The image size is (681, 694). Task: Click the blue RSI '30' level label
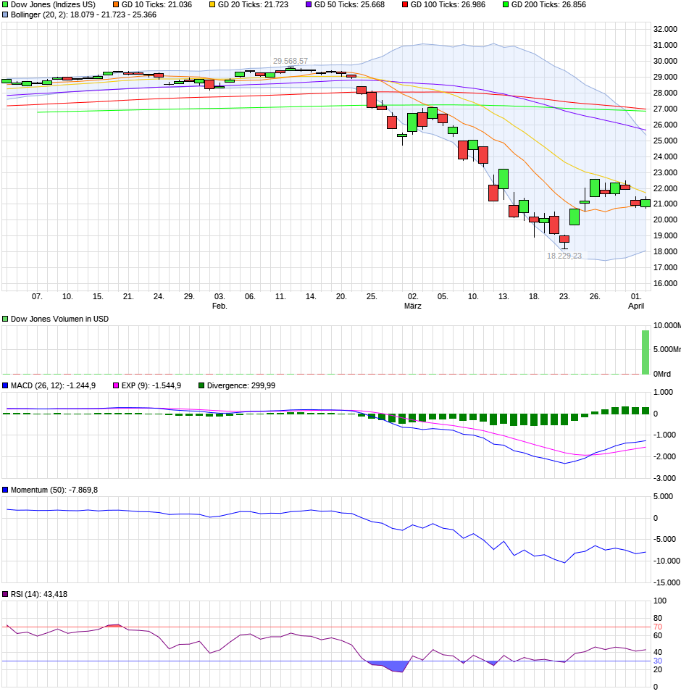(x=658, y=661)
